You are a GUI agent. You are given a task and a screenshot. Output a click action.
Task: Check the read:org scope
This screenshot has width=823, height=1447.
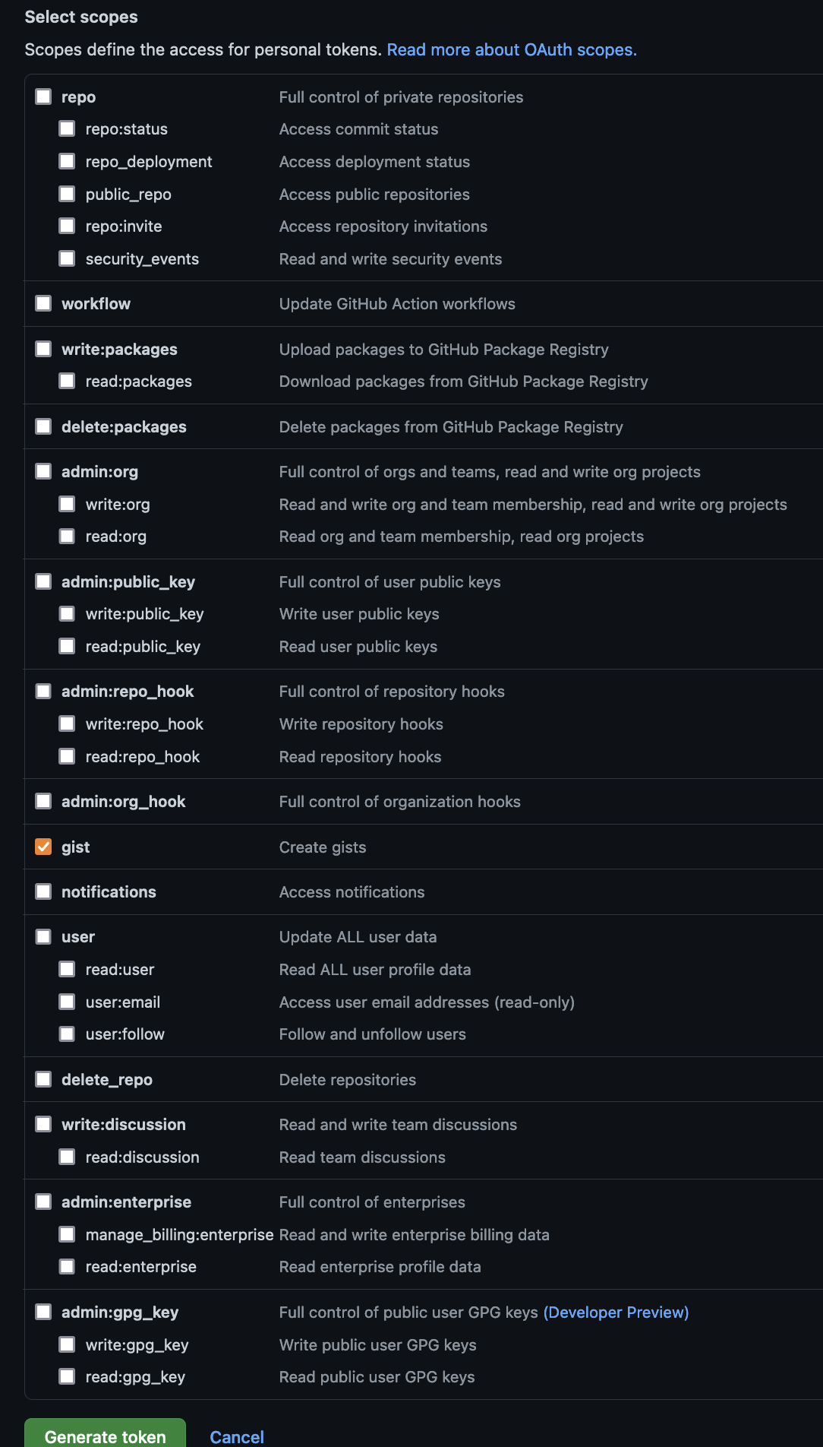point(68,536)
